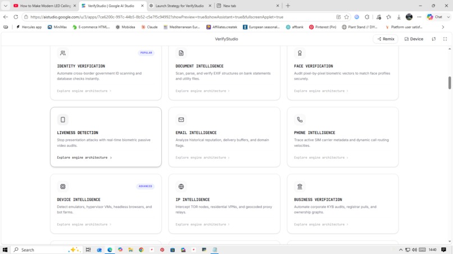Close the New tab browser tab

tap(278, 6)
